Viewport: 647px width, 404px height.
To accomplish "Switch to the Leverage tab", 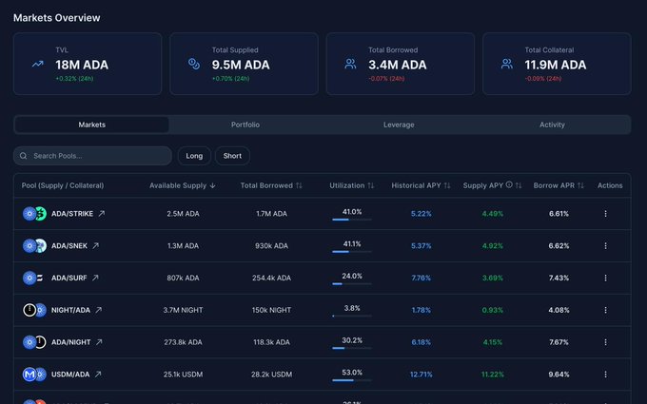I will (x=399, y=125).
